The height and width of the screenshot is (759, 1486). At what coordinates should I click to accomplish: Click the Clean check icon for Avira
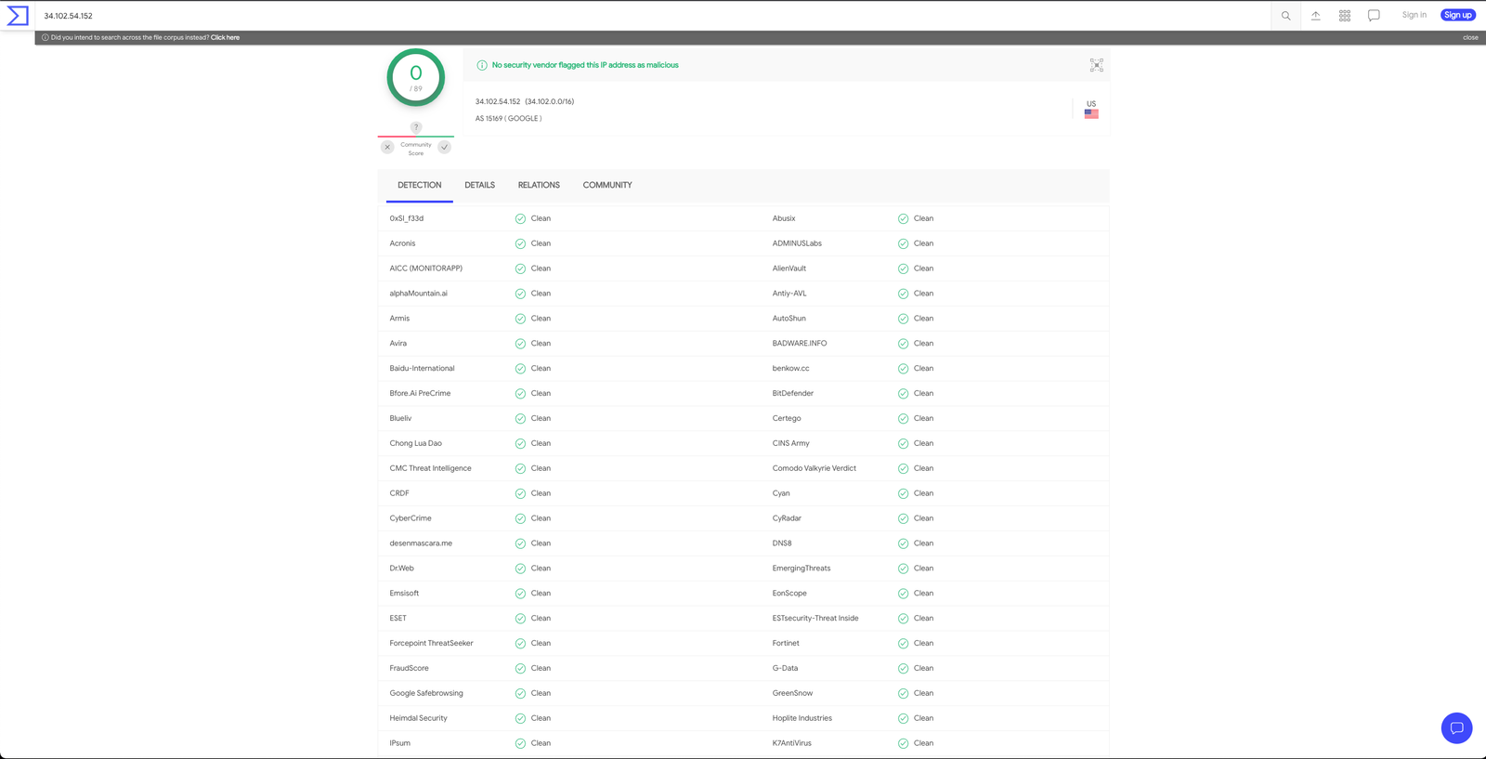pyautogui.click(x=520, y=344)
